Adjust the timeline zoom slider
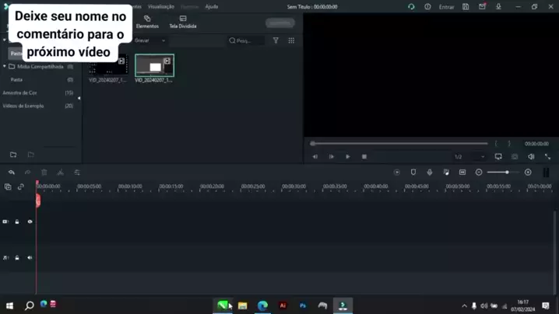The height and width of the screenshot is (314, 559). [503, 173]
